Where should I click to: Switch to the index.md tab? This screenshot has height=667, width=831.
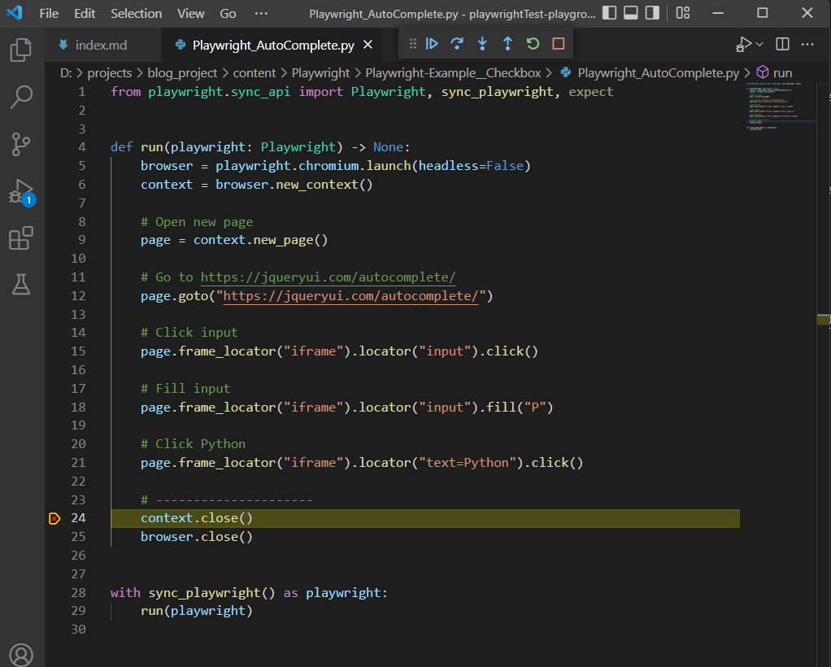pos(101,45)
